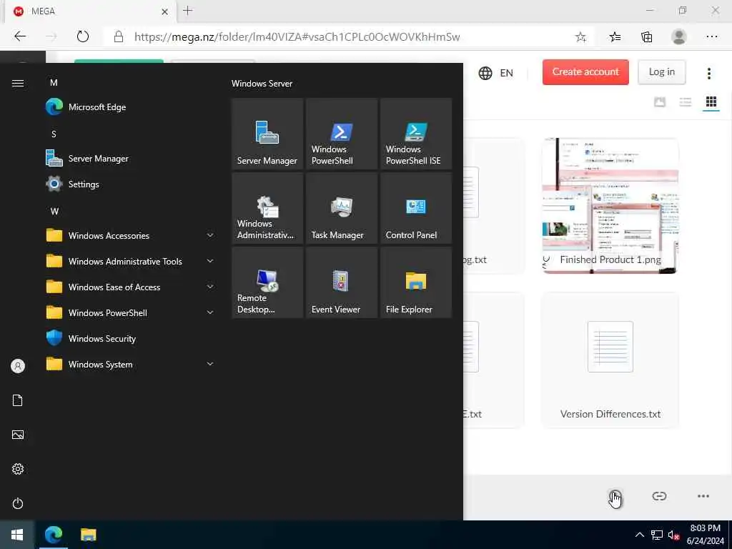Switch MEGA to list view
The height and width of the screenshot is (549, 732).
pos(686,102)
